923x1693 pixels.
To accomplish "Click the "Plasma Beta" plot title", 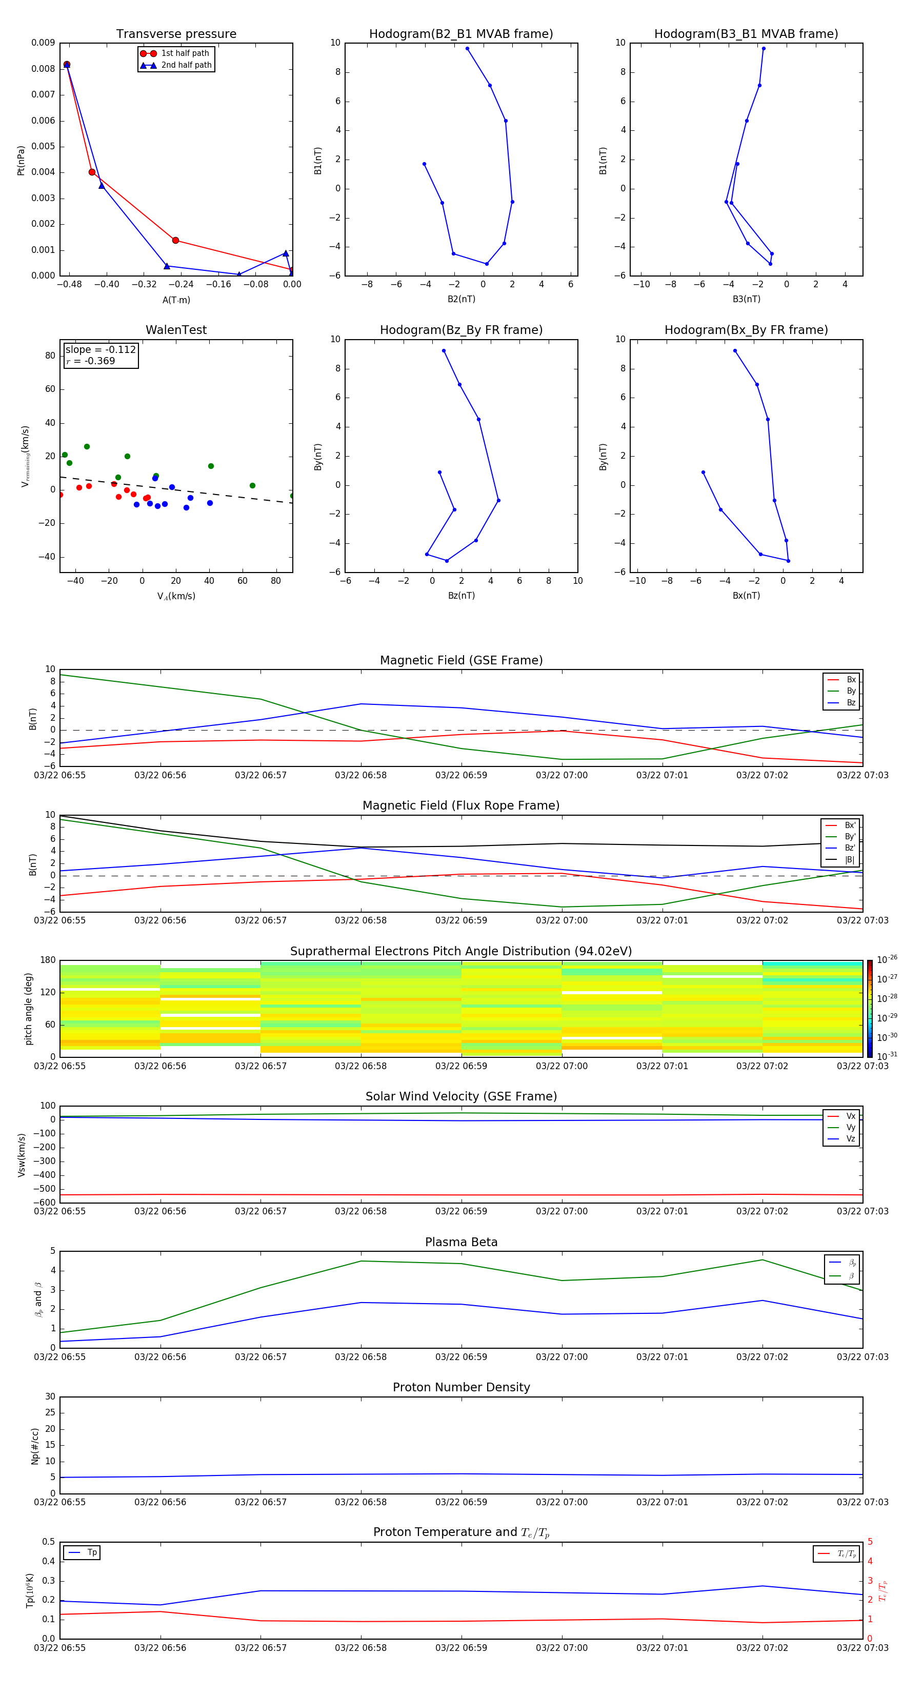I will point(461,1242).
